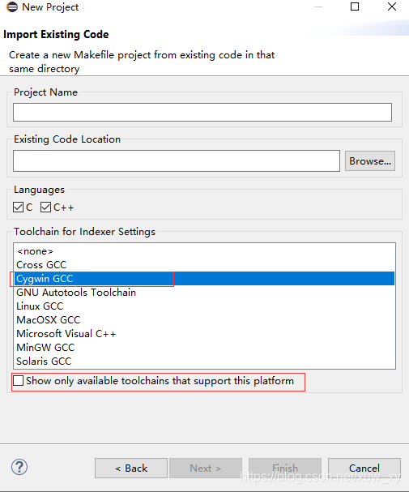Select Cross GCC toolchain
This screenshot has height=492, width=409.
204,265
